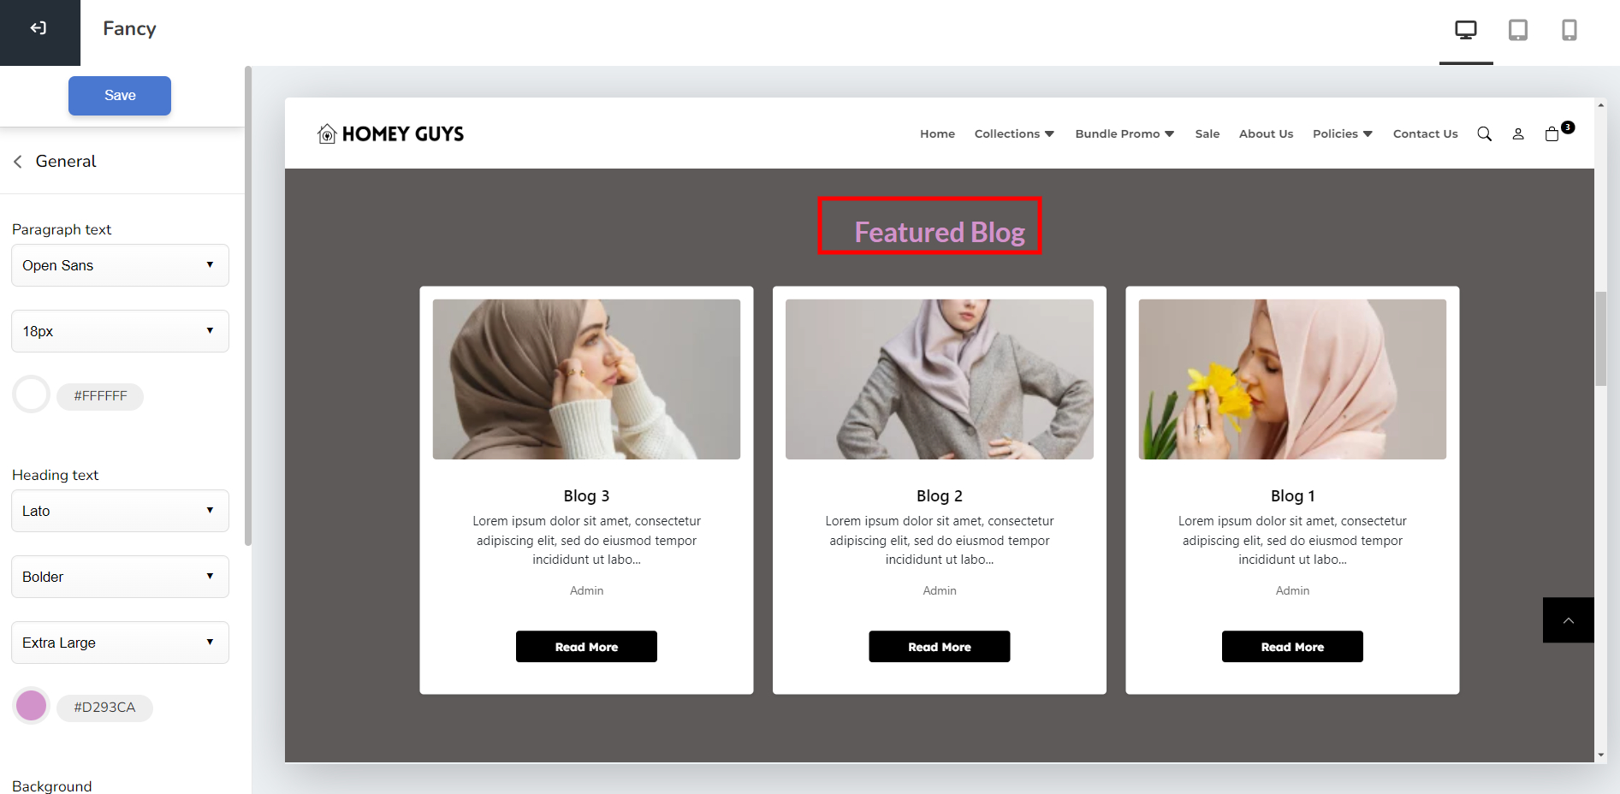Viewport: 1620px width, 794px height.
Task: Open the Contact Us menu item
Action: [x=1425, y=134]
